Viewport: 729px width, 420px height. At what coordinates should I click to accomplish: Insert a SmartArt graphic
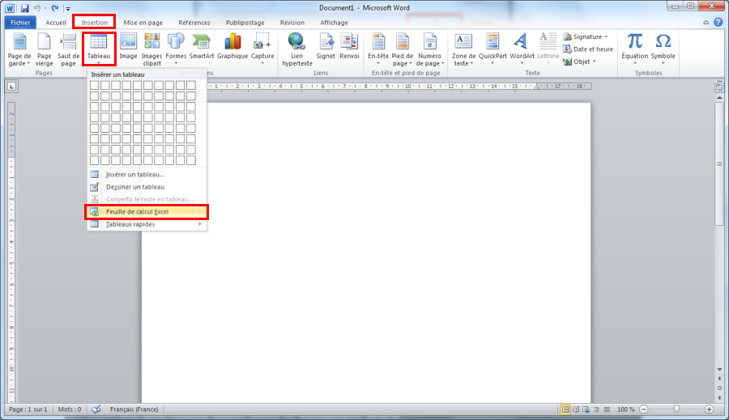click(x=202, y=46)
